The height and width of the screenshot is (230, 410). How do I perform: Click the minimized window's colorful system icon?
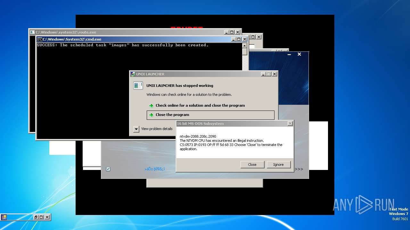[4, 217]
